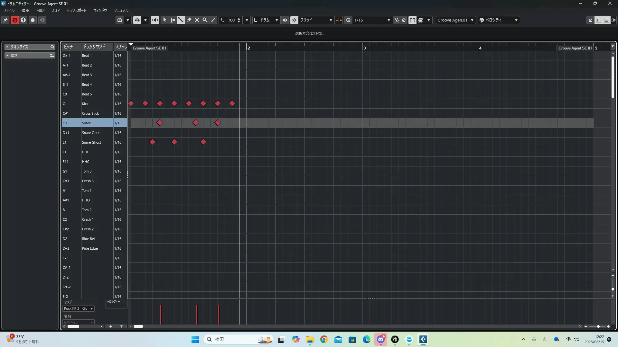Toggle the left zone visibility button
The height and width of the screenshot is (347, 618).
[598, 20]
